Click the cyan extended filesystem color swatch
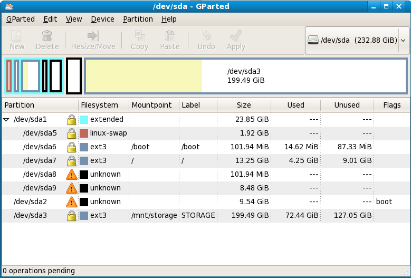The width and height of the screenshot is (411, 278). point(84,120)
